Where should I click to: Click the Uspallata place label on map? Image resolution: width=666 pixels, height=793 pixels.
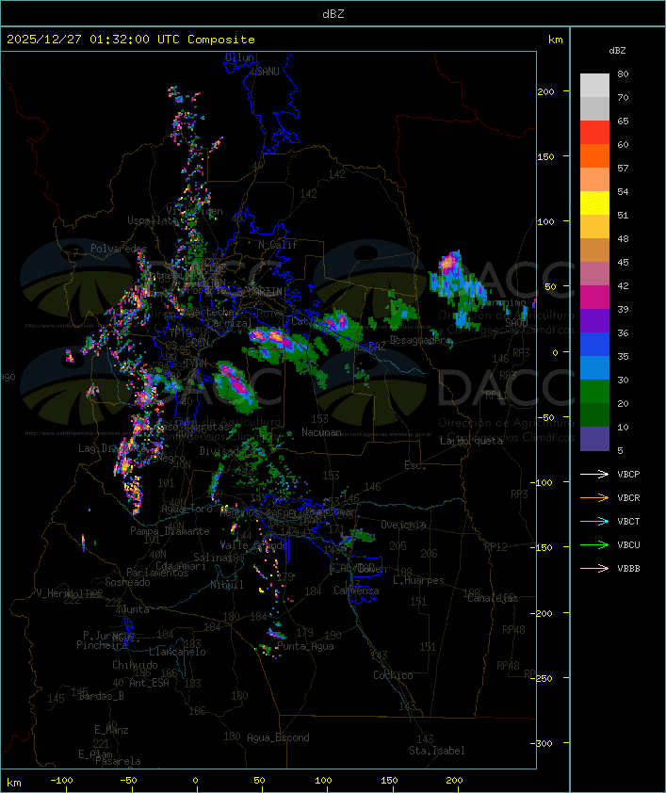tap(153, 220)
